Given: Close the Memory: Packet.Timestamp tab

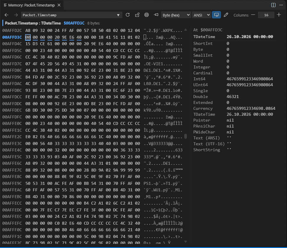Looking at the screenshot, I should click(59, 5).
